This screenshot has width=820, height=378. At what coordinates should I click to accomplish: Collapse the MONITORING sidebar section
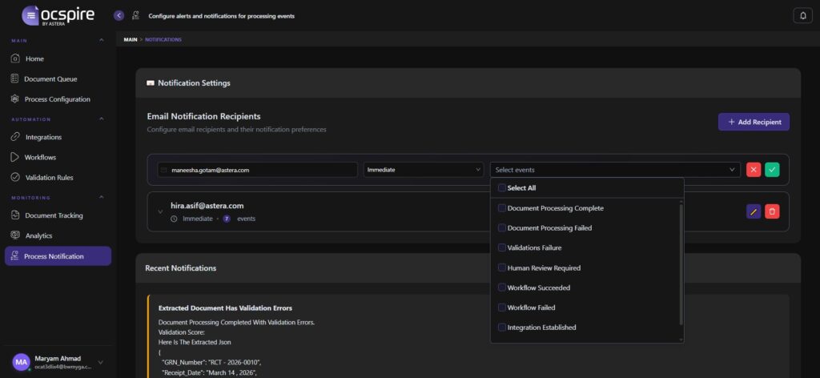click(x=102, y=197)
